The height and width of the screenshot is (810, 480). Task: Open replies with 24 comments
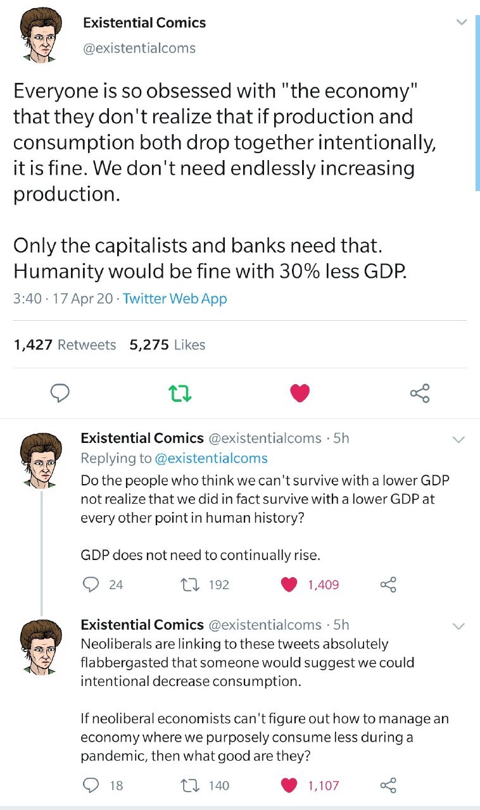click(91, 585)
